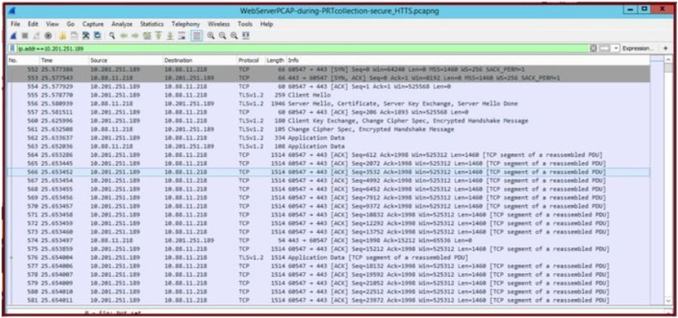Screen dimensions: 678x318
Task: Open the Capture menu
Action: click(x=93, y=24)
